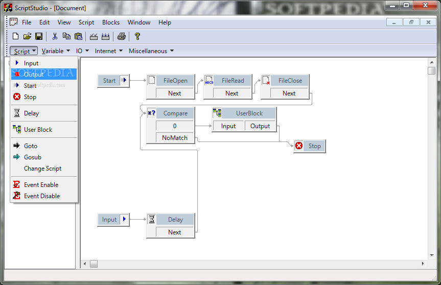Click the Compare block x? icon

point(152,113)
